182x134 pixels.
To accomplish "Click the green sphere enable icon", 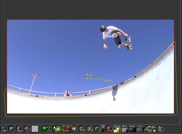I will (154, 131).
